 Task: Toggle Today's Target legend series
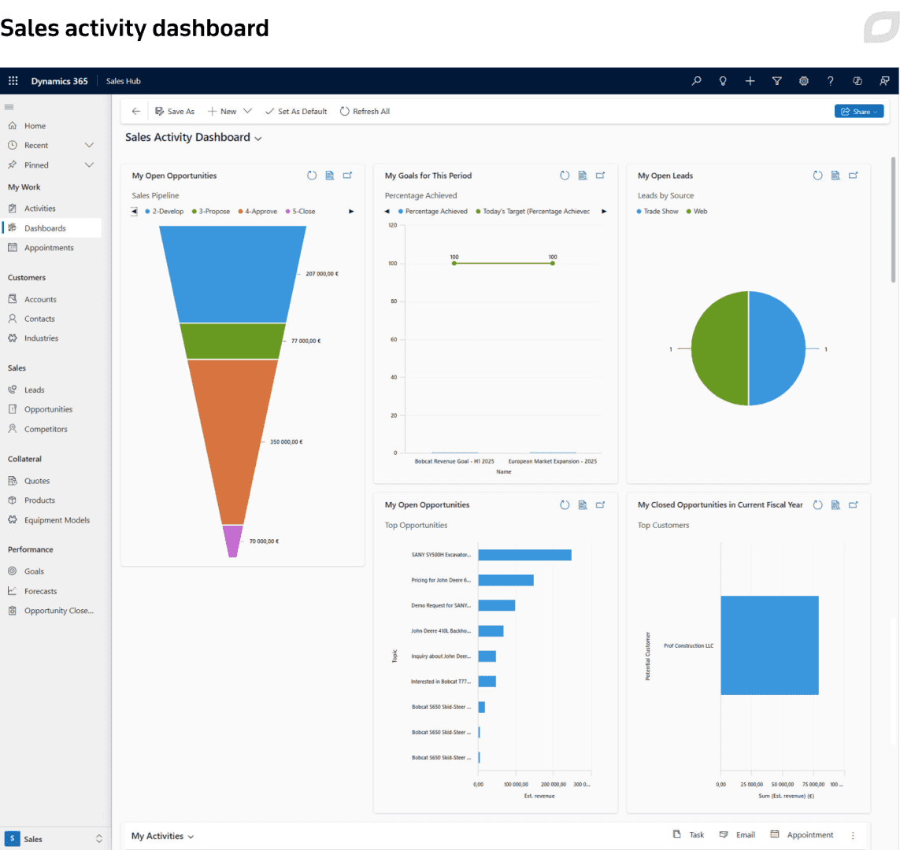pyautogui.click(x=532, y=212)
